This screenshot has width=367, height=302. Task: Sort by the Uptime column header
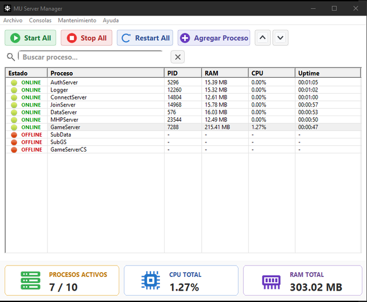(x=328, y=73)
